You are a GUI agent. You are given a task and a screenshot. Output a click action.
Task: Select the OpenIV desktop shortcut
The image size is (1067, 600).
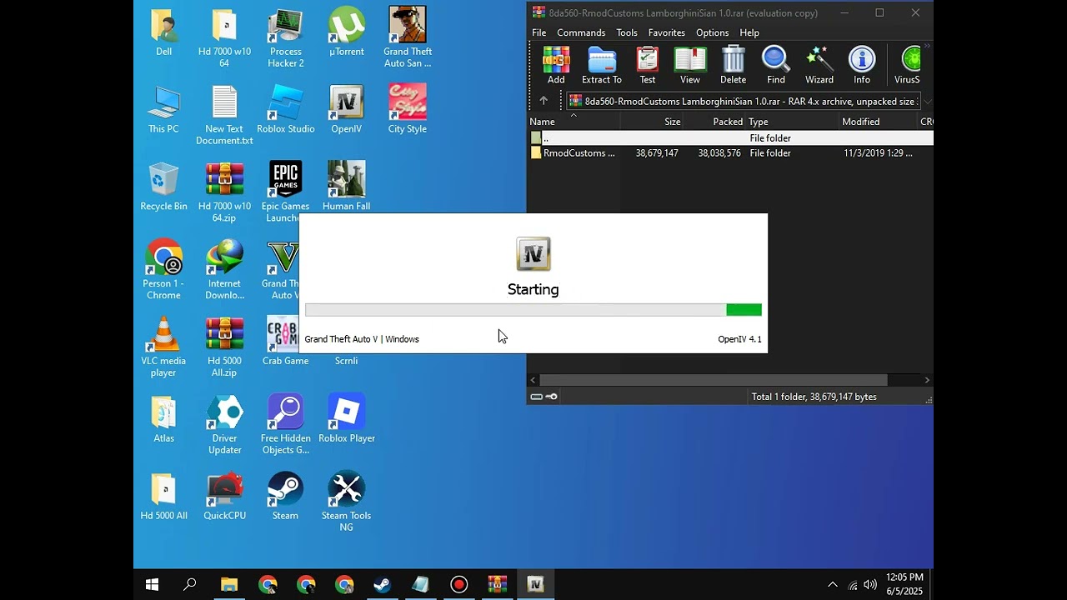[347, 110]
